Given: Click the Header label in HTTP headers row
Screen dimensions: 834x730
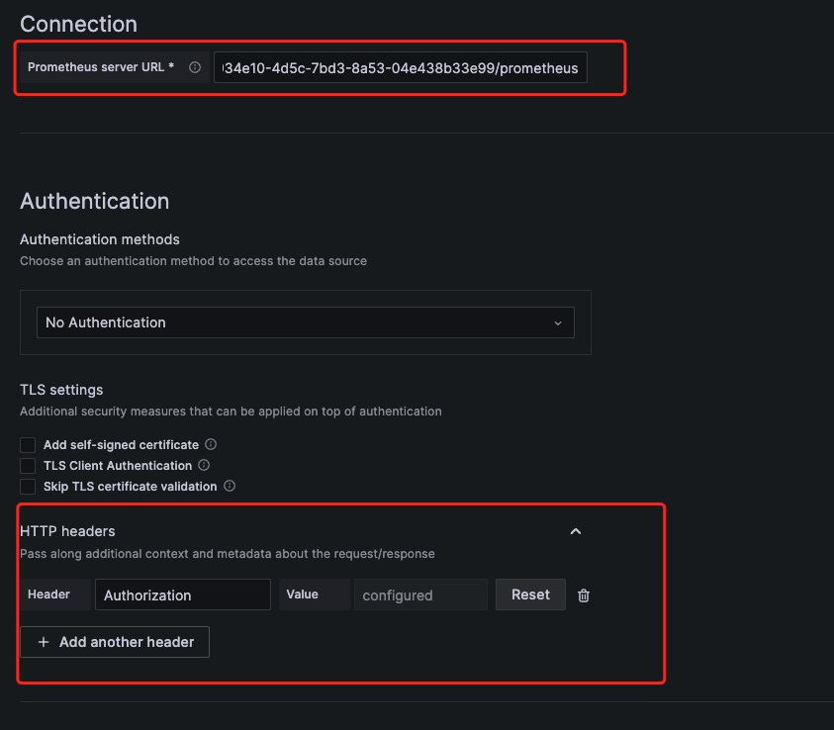Looking at the screenshot, I should tap(49, 594).
